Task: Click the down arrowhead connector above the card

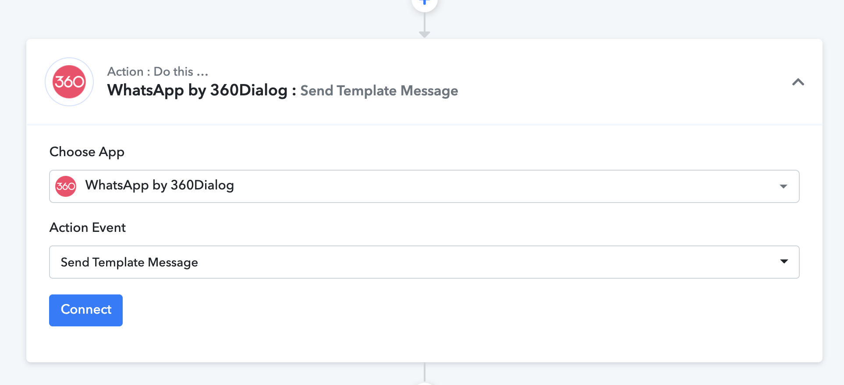Action: (424, 34)
